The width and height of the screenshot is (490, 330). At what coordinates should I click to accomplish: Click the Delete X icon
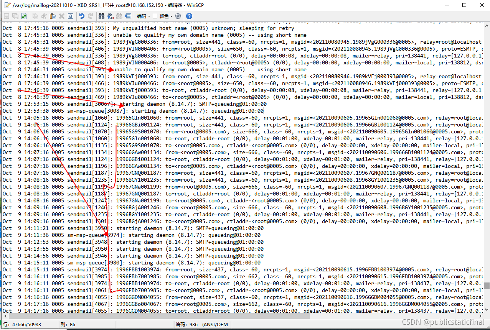tap(62, 16)
